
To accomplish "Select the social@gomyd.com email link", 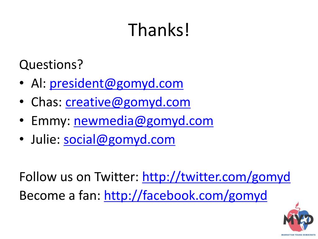I will (119, 140).
